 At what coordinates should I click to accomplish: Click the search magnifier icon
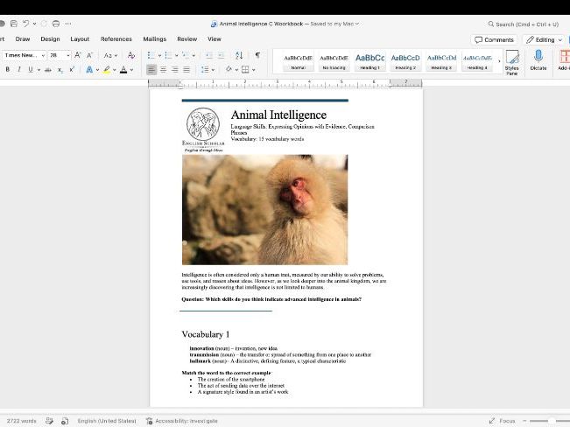point(490,24)
